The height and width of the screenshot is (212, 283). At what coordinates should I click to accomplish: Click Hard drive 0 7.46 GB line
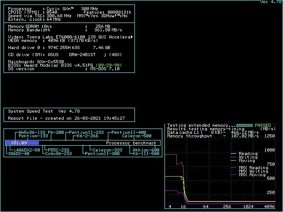[59, 48]
